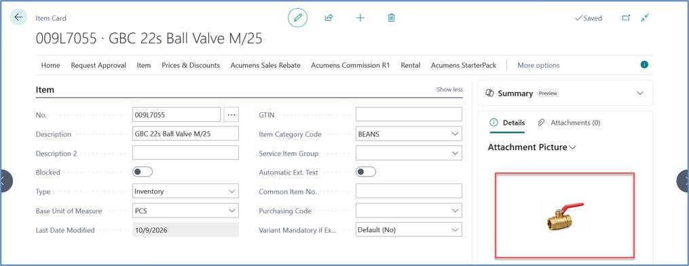Image resolution: width=689 pixels, height=266 pixels.
Task: Click the Description input field
Action: pos(185,133)
